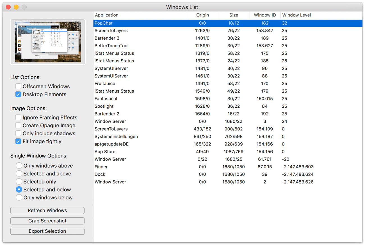Select Bartender 2 row with ID 192
Screen dimensions: 365x245
point(228,114)
